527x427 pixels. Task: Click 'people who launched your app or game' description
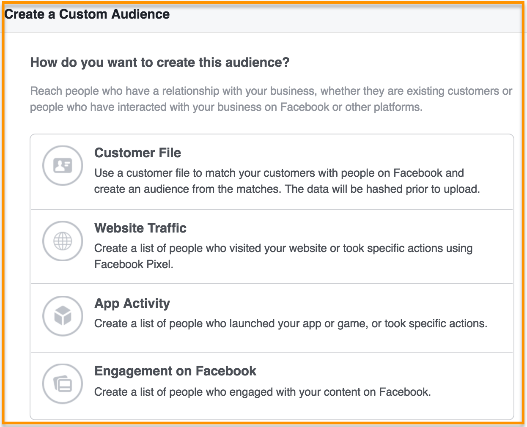click(x=291, y=323)
